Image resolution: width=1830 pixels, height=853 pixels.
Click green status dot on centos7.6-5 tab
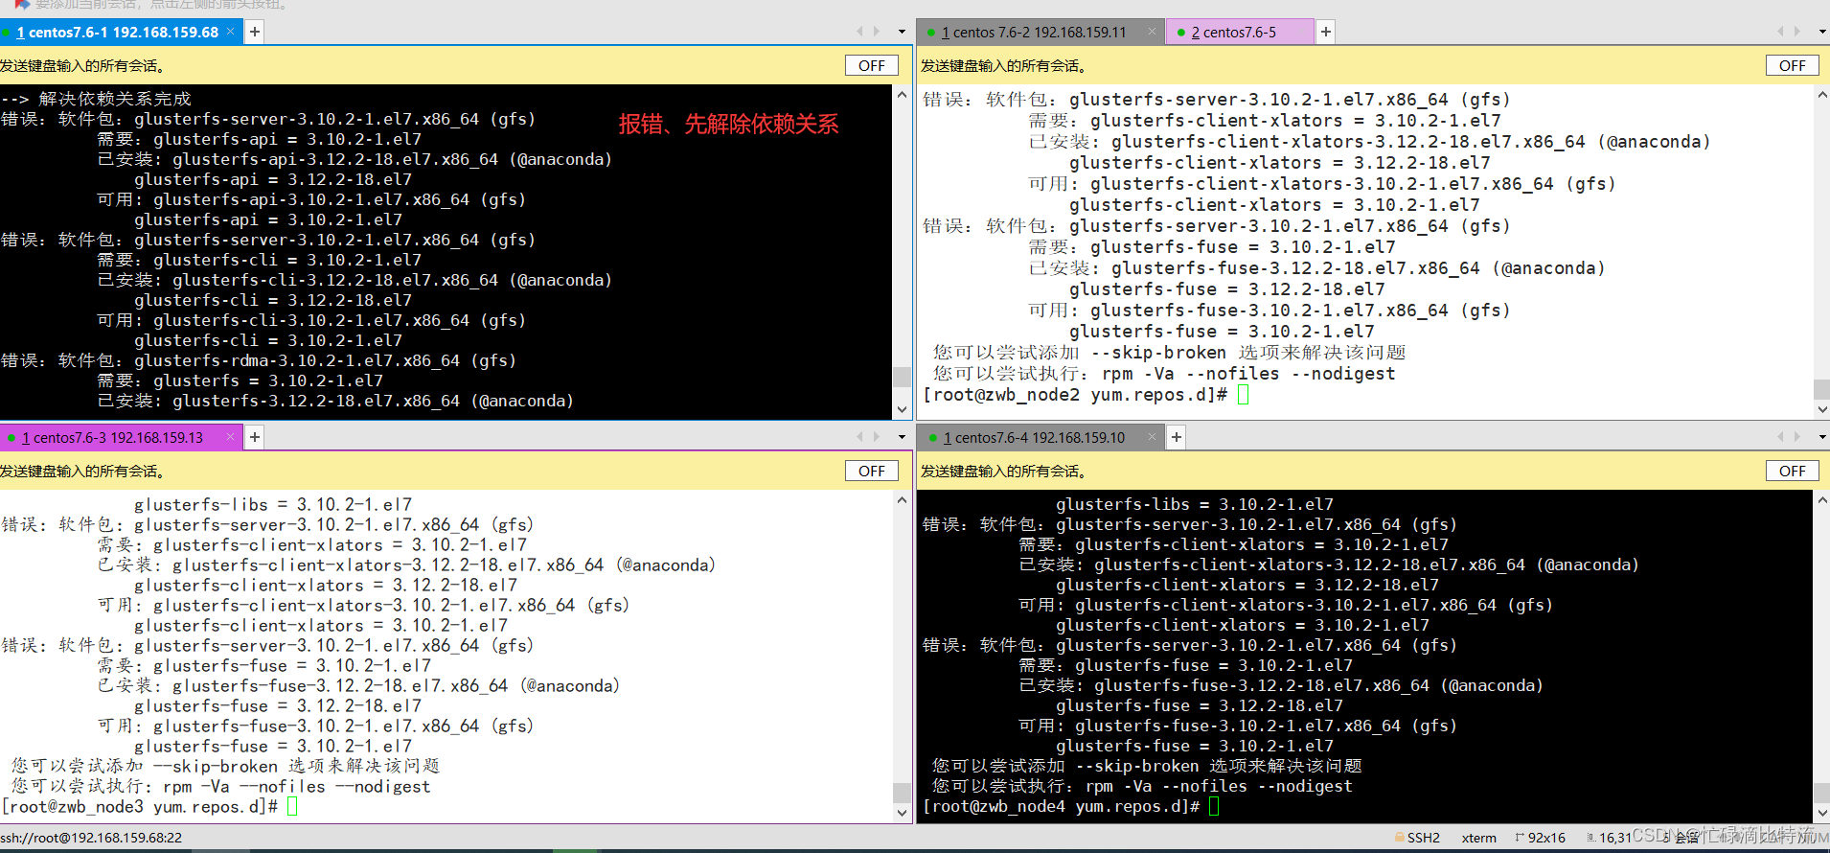coord(1180,33)
